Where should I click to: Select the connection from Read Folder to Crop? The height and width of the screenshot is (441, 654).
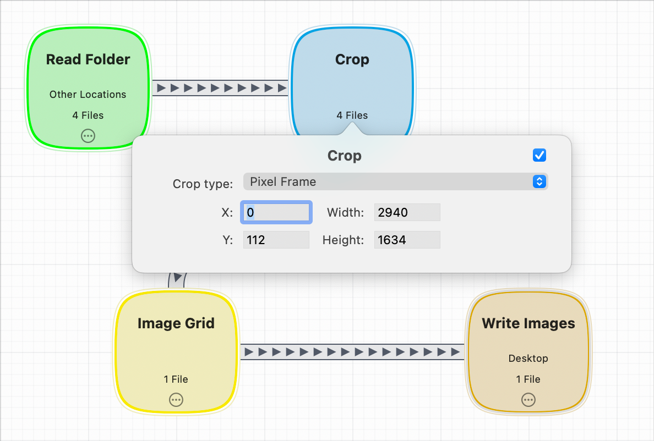(x=220, y=88)
